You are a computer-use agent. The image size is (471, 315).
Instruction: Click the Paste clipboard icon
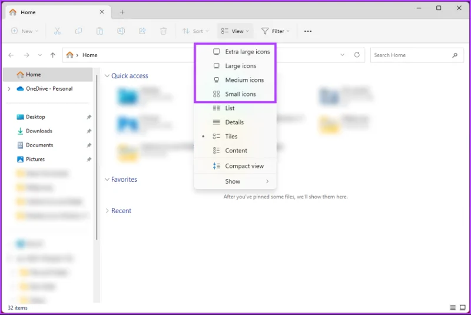click(99, 31)
